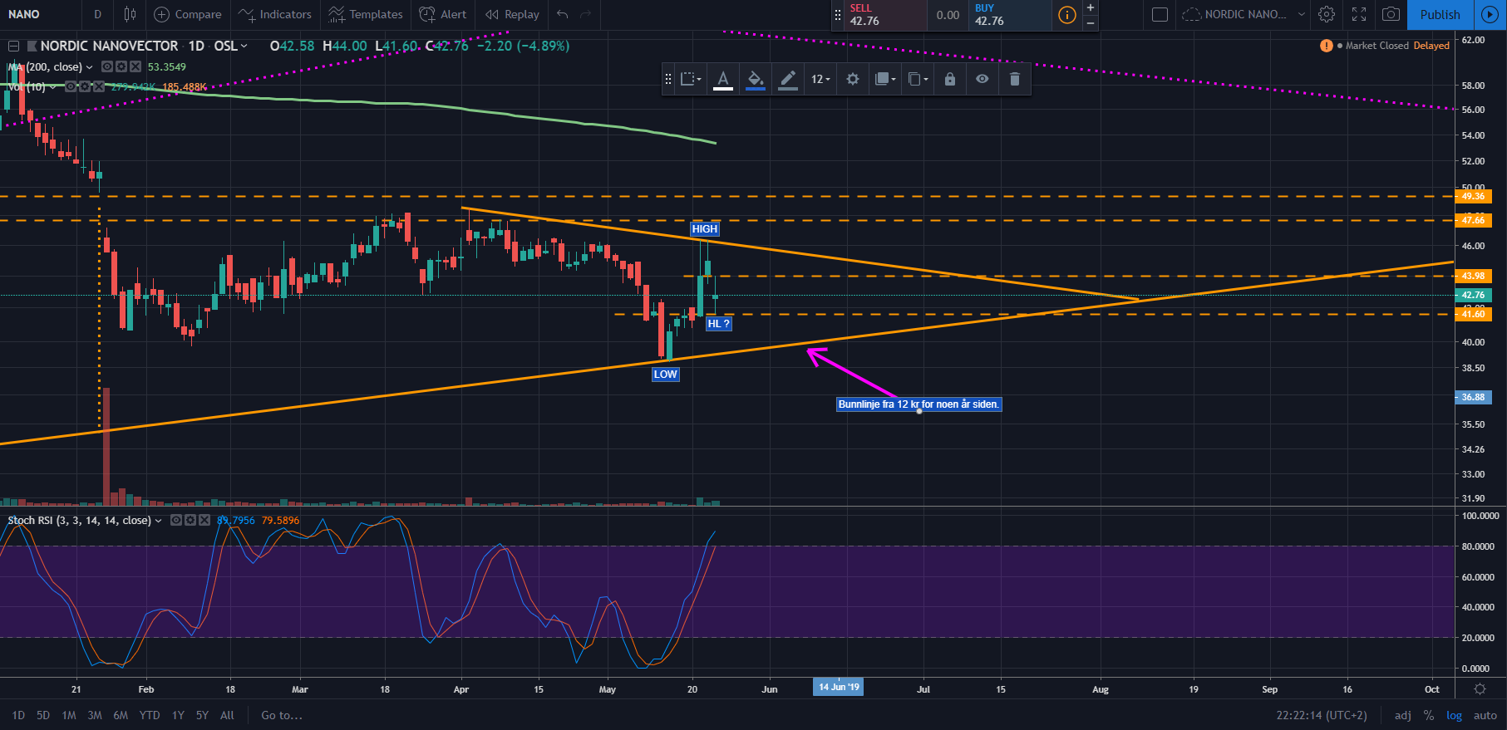This screenshot has width=1507, height=730.
Task: Toggle adj price adjustment
Action: tap(1403, 715)
